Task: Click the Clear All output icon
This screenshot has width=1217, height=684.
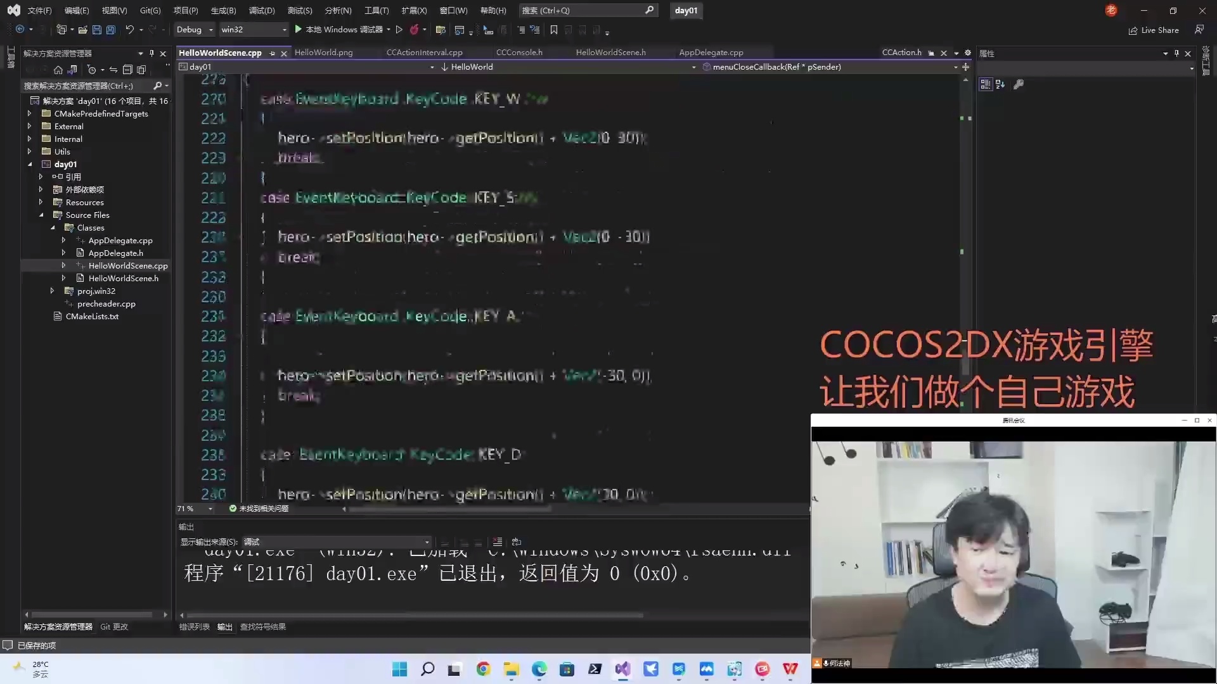Action: coord(497,542)
